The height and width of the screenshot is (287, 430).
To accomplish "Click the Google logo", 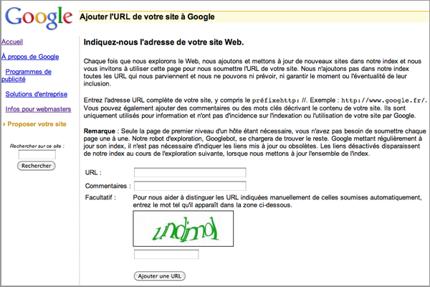I will pyautogui.click(x=39, y=17).
